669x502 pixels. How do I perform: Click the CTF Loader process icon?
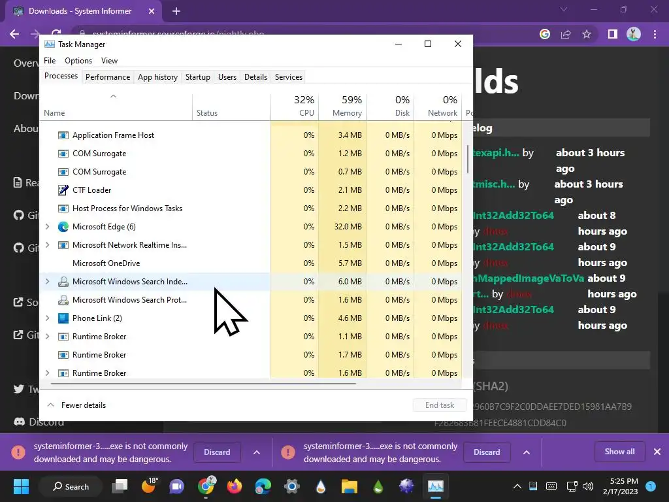pos(63,190)
